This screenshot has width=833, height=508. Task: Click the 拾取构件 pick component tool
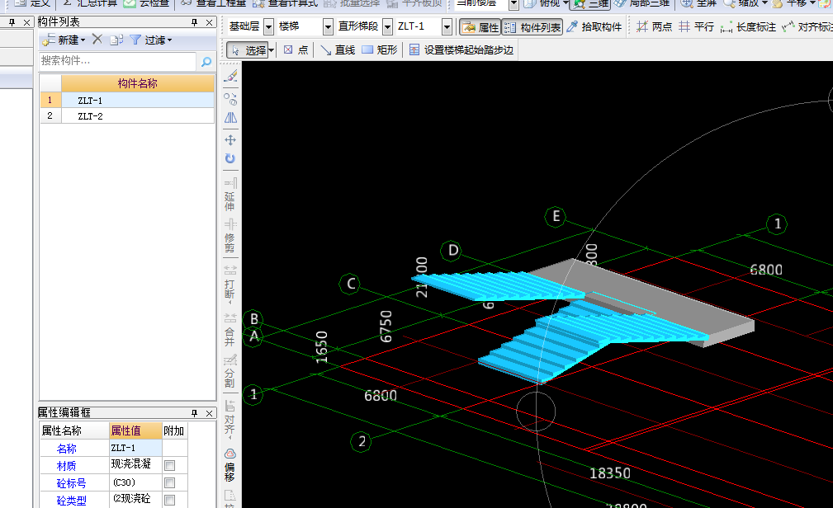594,26
